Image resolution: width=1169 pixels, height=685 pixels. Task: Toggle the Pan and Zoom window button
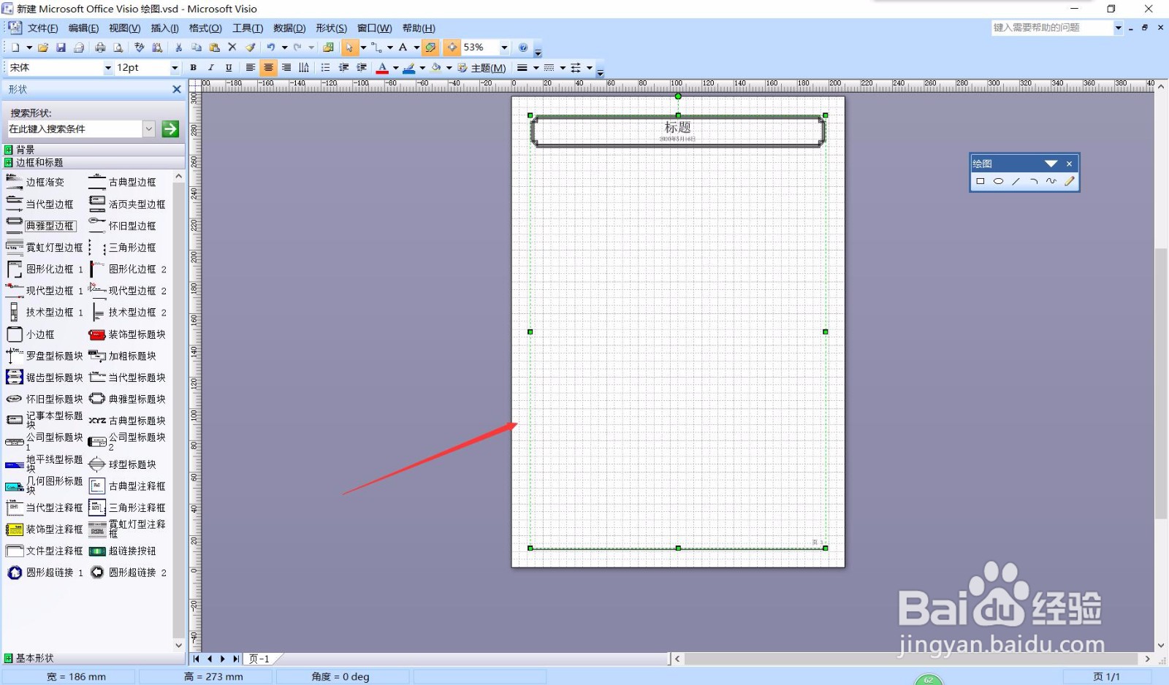click(x=452, y=47)
